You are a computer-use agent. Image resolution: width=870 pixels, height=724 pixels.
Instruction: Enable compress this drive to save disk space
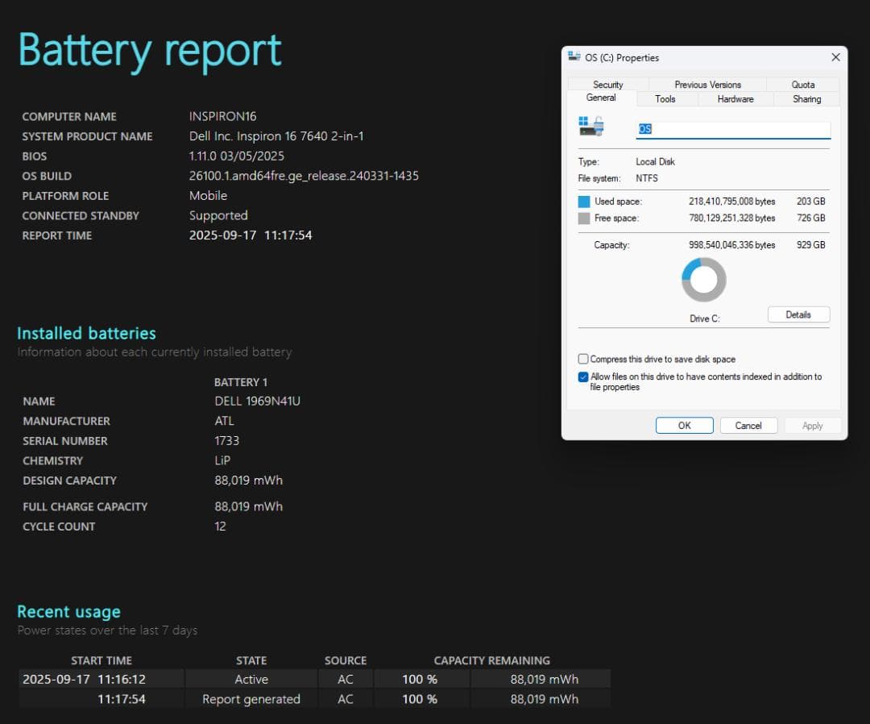tap(584, 359)
